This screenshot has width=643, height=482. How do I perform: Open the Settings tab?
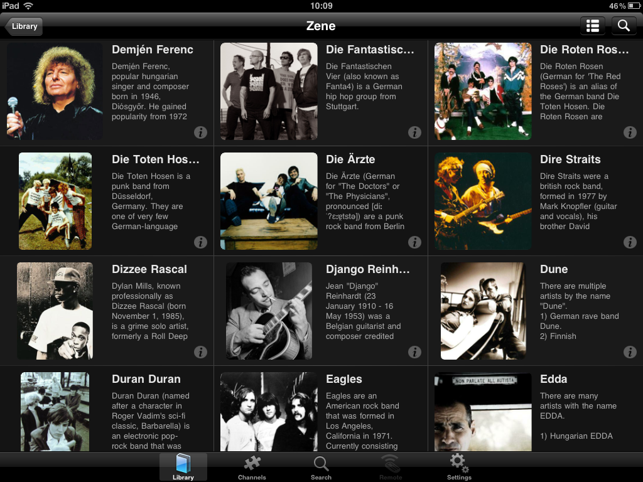point(459,467)
